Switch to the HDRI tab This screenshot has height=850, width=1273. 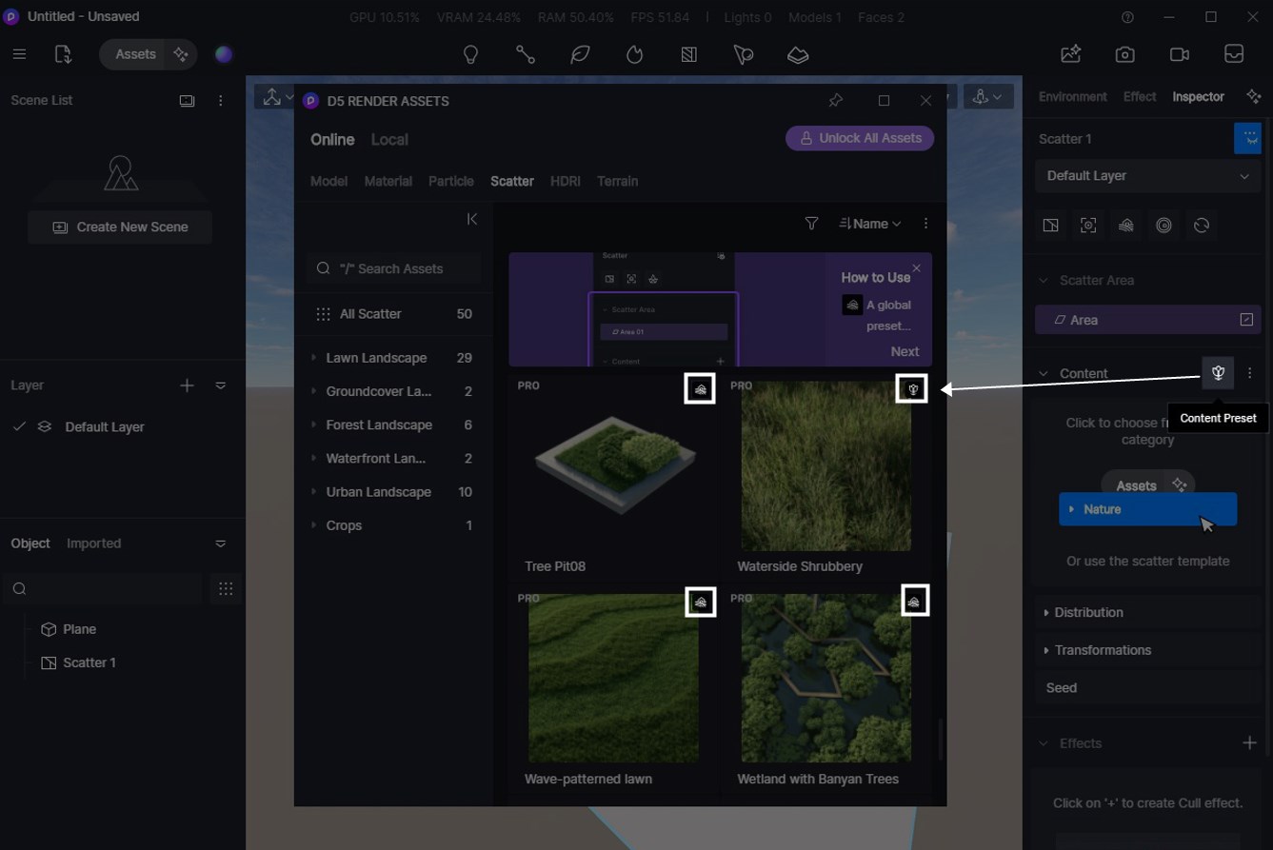pos(565,181)
